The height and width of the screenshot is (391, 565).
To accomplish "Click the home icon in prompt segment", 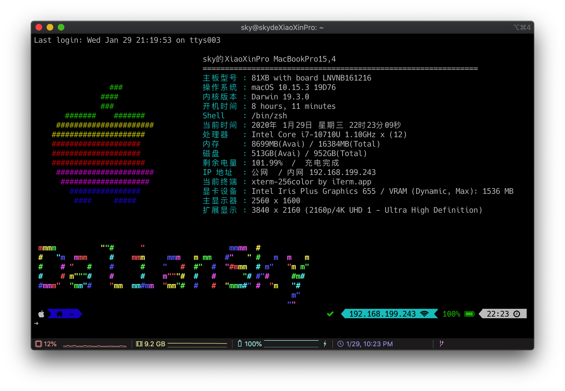I will click(59, 314).
